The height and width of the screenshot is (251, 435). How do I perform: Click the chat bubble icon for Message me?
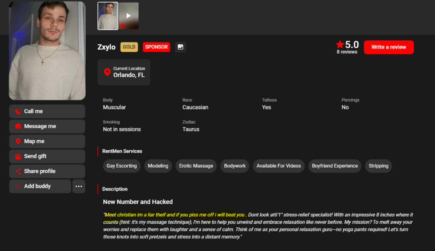(18, 126)
